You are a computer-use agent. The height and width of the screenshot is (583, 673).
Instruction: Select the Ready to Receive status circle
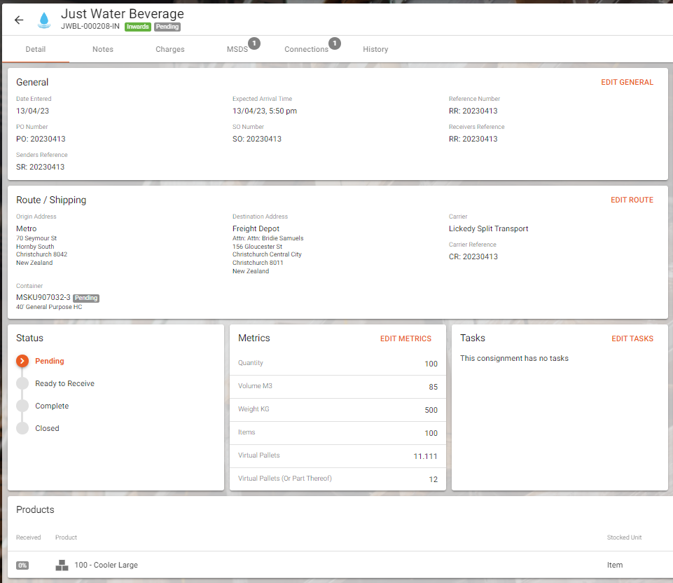[22, 383]
